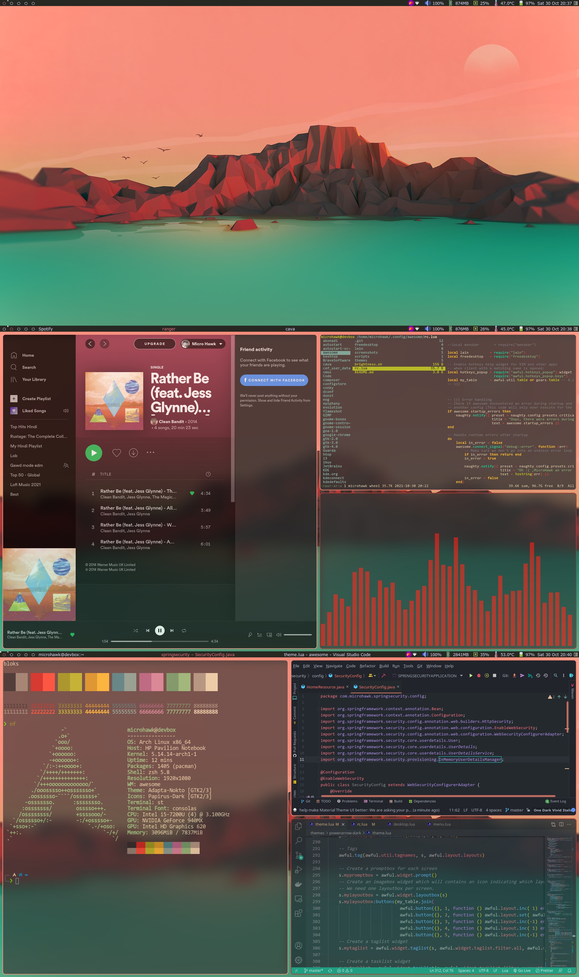Open VS Code Source Control icon

[x=299, y=855]
